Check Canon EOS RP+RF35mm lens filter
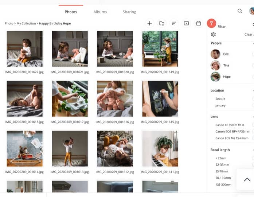The image size is (254, 197). (x=253, y=131)
